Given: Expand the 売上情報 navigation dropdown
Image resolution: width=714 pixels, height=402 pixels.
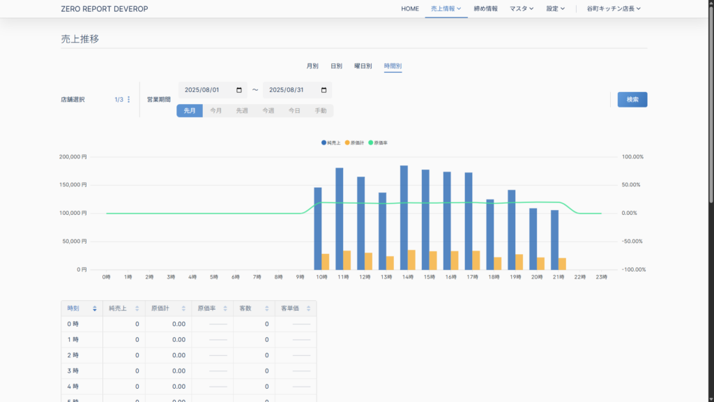Looking at the screenshot, I should [446, 8].
